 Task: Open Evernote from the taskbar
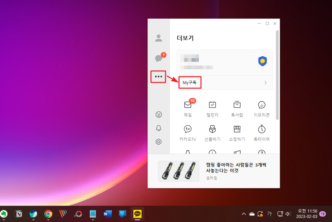tap(3, 214)
